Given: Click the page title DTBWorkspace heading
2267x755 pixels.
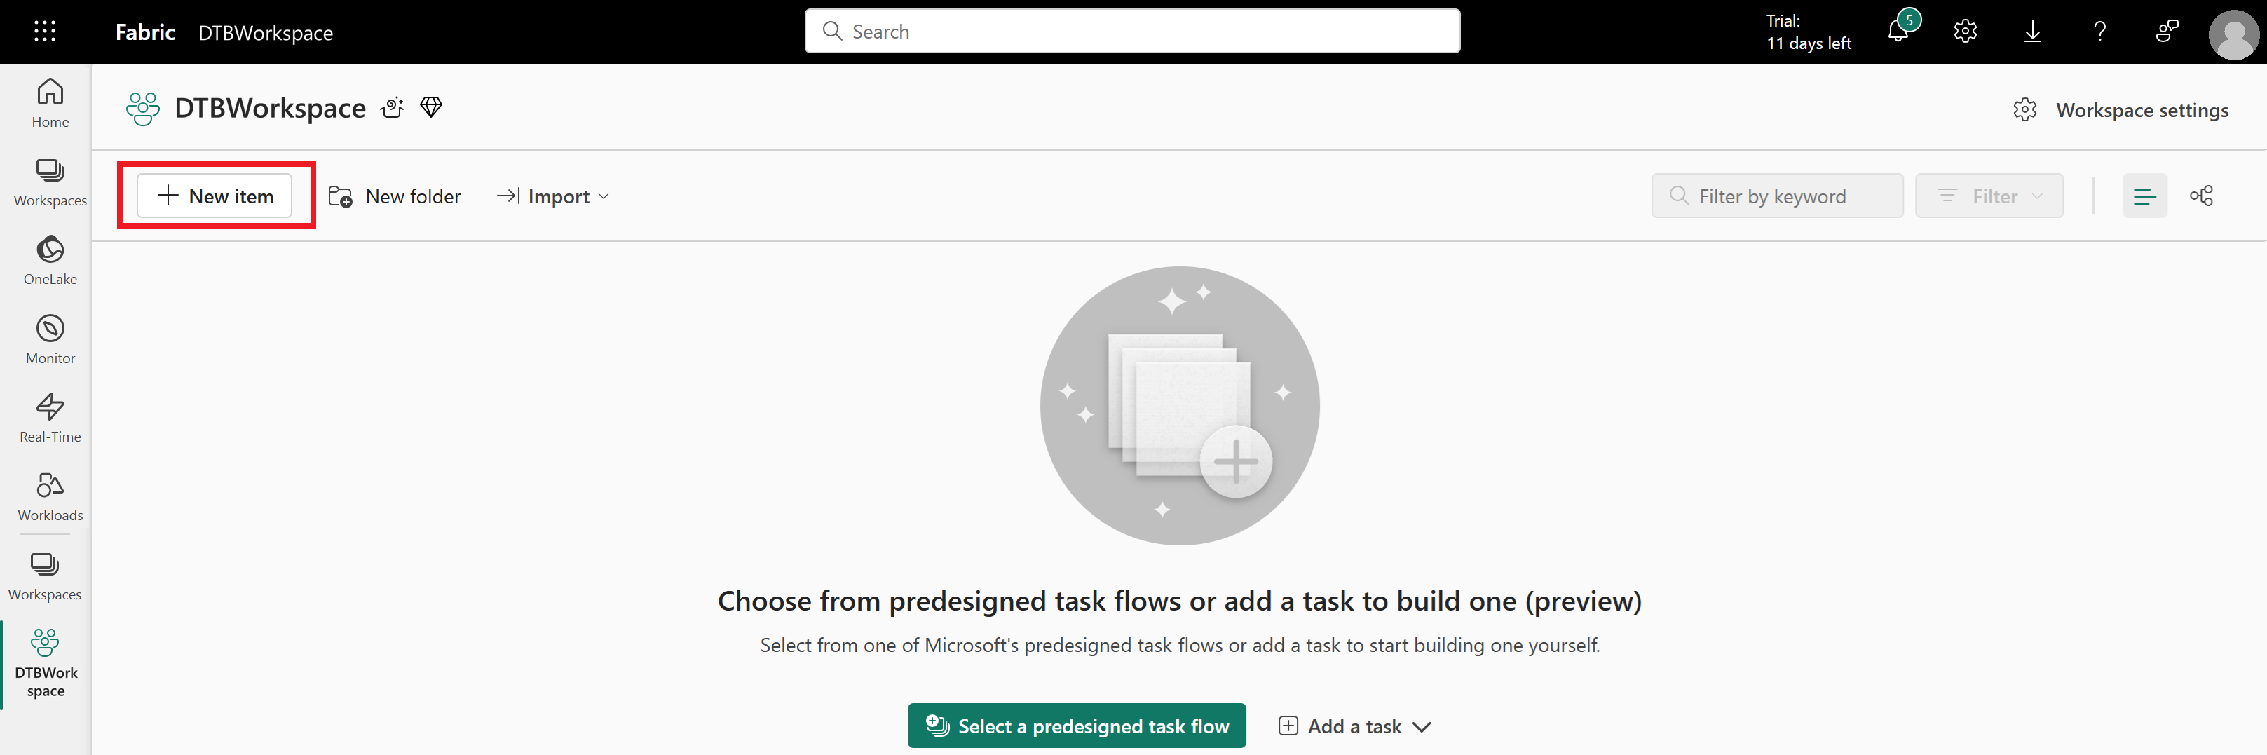Looking at the screenshot, I should pos(270,108).
